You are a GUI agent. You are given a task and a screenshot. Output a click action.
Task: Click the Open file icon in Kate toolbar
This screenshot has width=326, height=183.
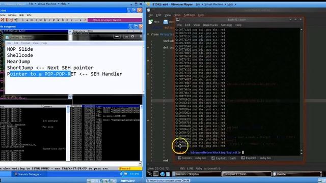(x=166, y=21)
